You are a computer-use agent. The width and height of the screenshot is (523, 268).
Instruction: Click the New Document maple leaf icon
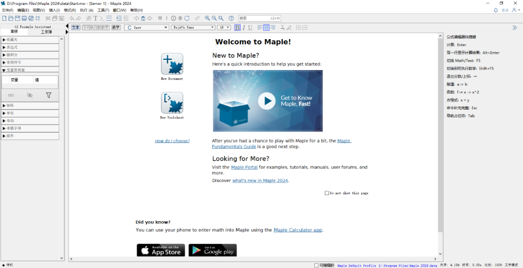point(172,64)
